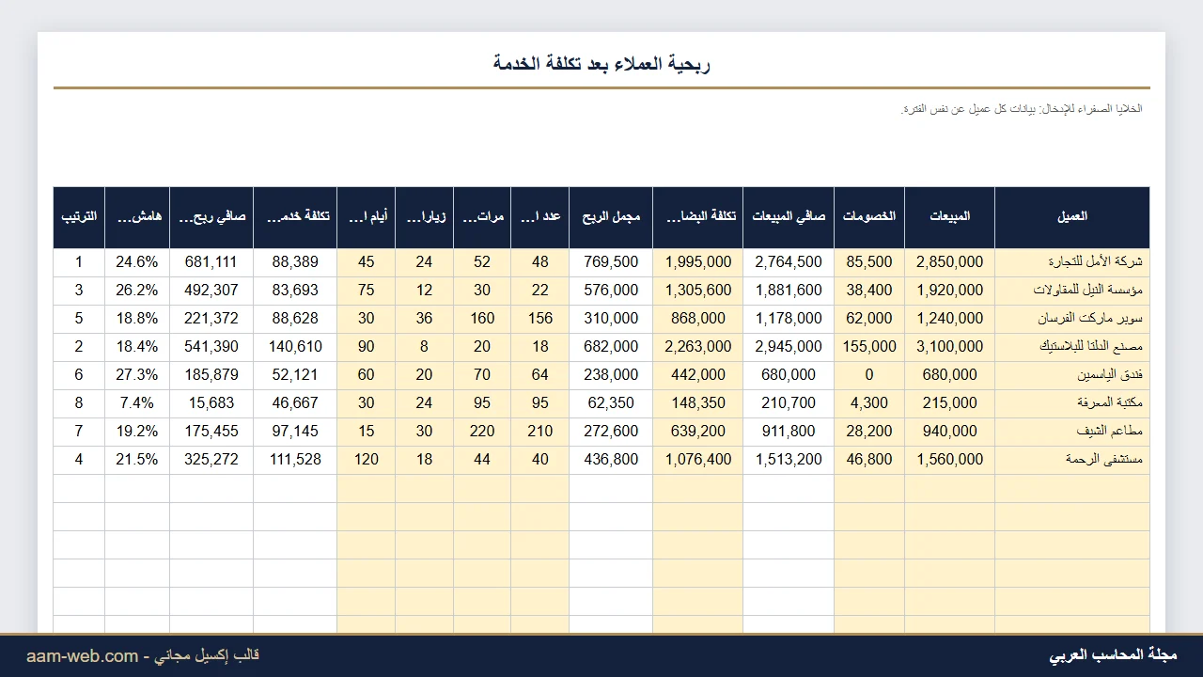
Task: Click gross profit value 436,800
Action: click(x=612, y=460)
